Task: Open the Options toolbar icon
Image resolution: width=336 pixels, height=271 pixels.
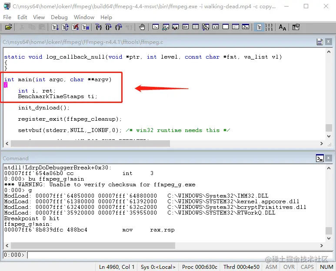Action: 296,27
